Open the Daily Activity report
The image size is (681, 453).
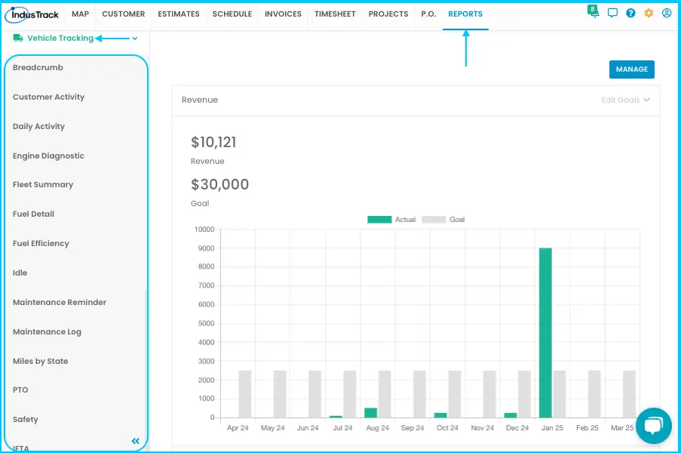tap(38, 127)
